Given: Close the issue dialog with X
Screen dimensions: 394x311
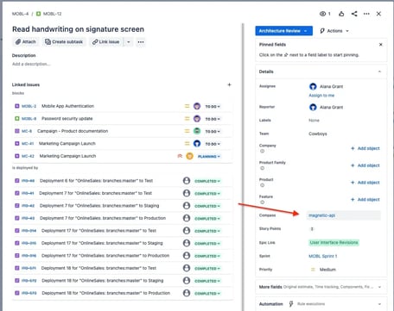Looking at the screenshot, I should click(x=378, y=14).
